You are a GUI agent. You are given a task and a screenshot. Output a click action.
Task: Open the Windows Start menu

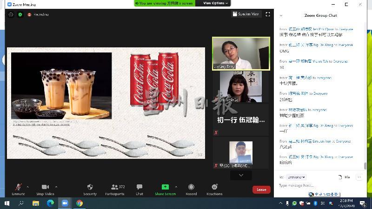7,203
